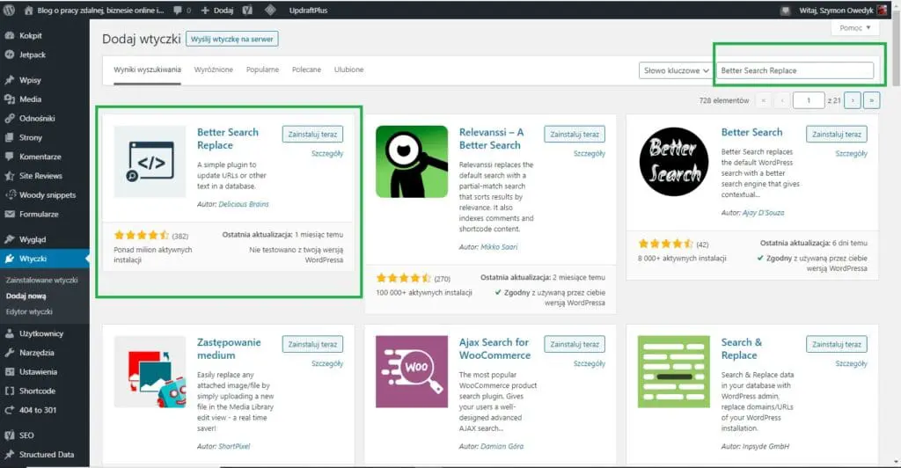Click the diamond icon in the admin bar
This screenshot has height=468, width=901.
(270, 11)
